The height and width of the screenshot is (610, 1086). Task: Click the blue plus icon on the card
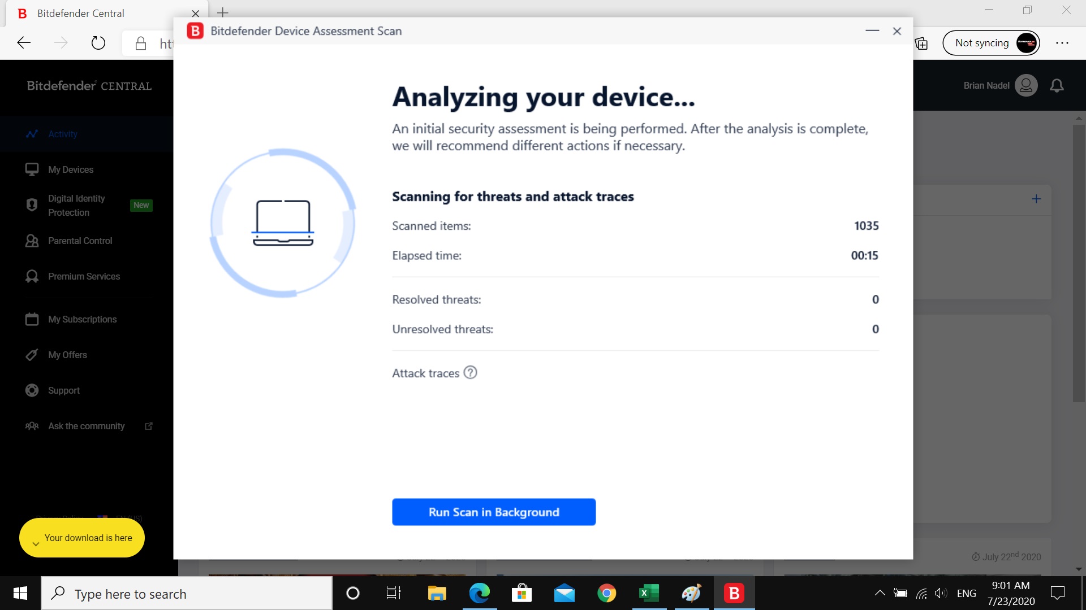pos(1036,199)
